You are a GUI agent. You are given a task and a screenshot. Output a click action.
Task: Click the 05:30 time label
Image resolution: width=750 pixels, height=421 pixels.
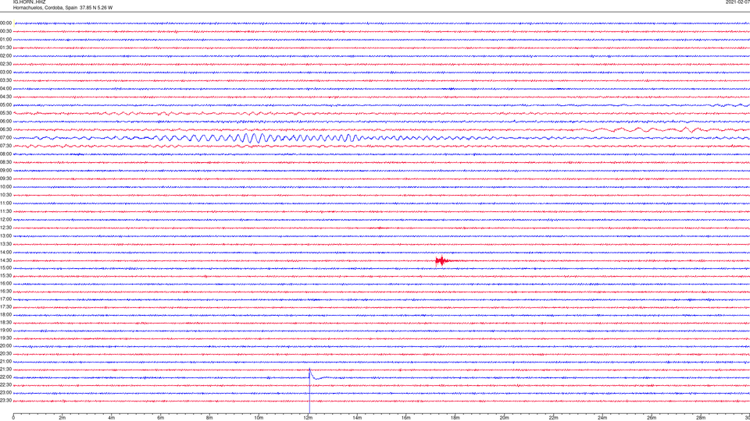[x=5, y=113]
